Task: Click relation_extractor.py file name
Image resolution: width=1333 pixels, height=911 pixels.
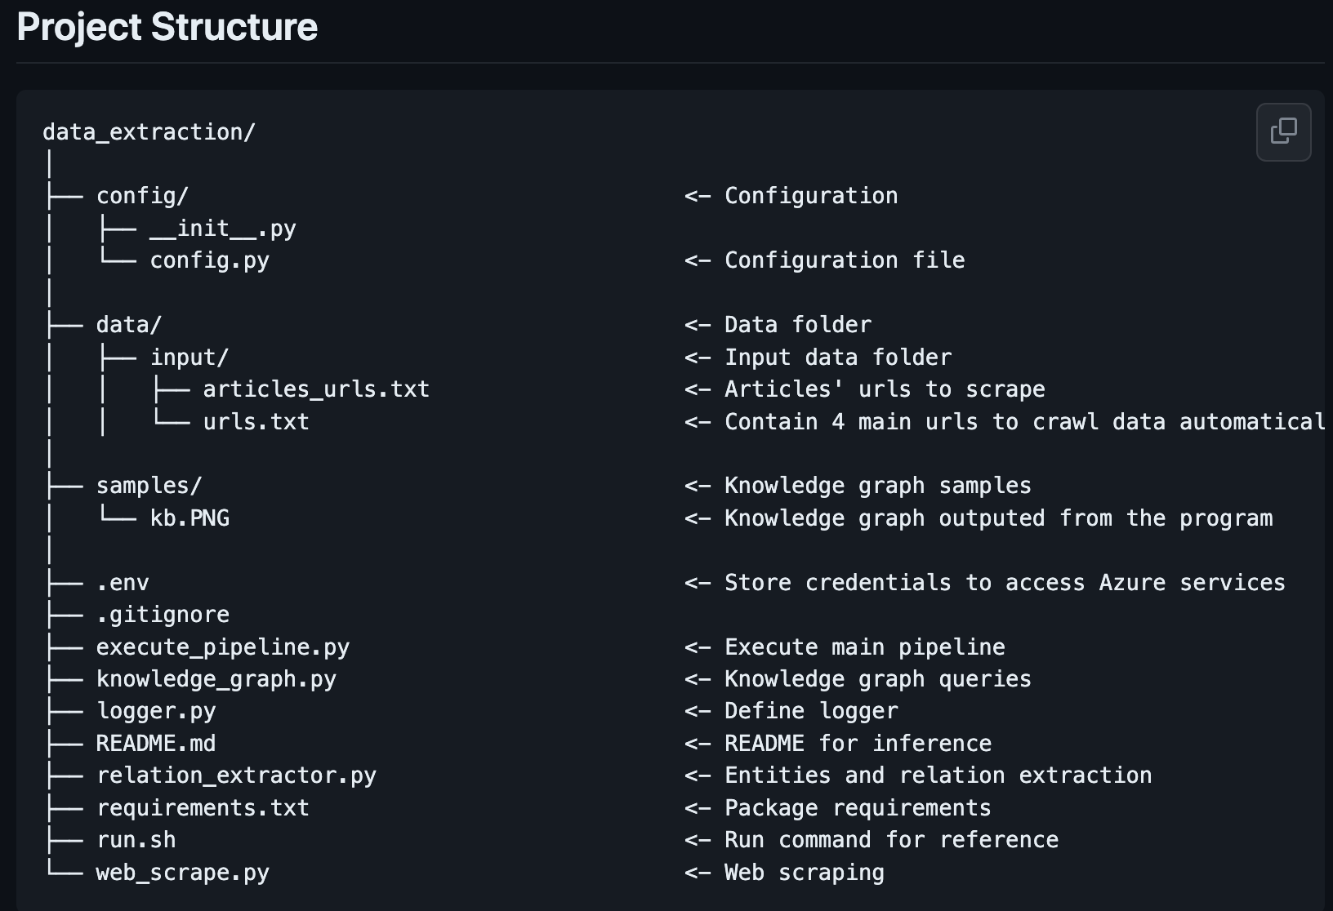Action: coord(236,775)
